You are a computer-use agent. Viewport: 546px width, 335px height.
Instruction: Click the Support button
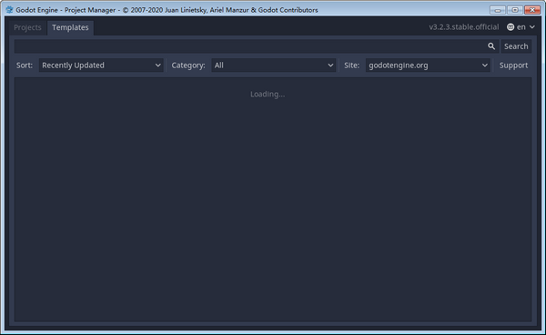pos(513,66)
